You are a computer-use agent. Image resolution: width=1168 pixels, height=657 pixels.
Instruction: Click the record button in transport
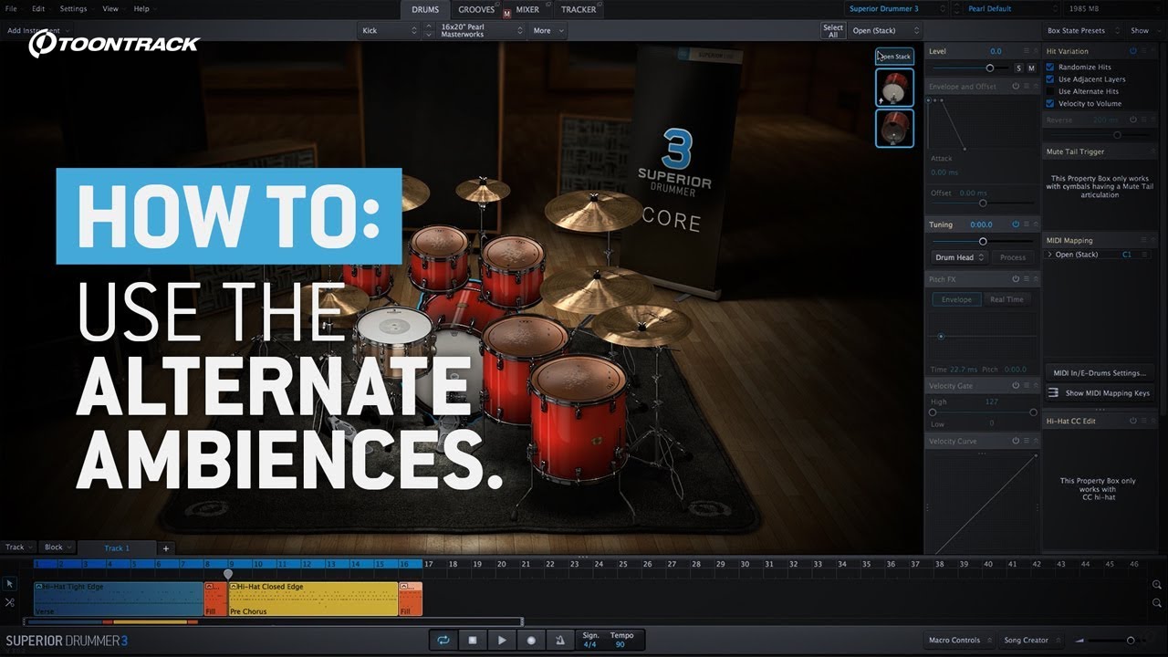[531, 641]
